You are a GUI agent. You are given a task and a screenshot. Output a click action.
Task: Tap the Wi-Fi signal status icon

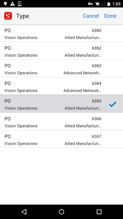(97, 4)
